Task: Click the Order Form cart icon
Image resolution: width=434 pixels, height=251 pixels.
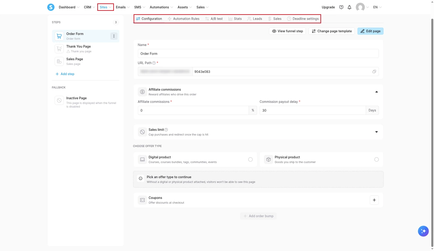Action: pyautogui.click(x=59, y=36)
